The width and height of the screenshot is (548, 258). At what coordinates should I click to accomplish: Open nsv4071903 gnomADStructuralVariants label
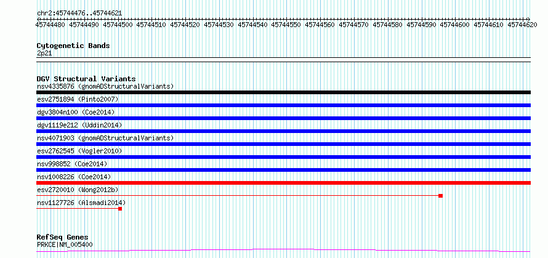(105, 138)
